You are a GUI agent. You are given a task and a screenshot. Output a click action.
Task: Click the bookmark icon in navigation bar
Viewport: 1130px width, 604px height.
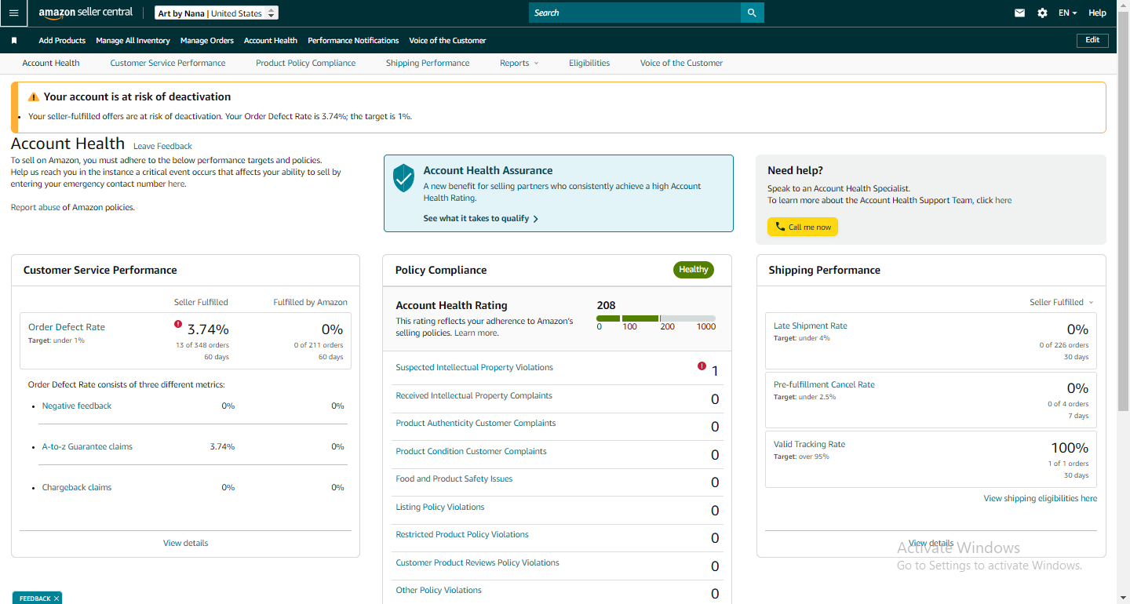click(x=14, y=40)
